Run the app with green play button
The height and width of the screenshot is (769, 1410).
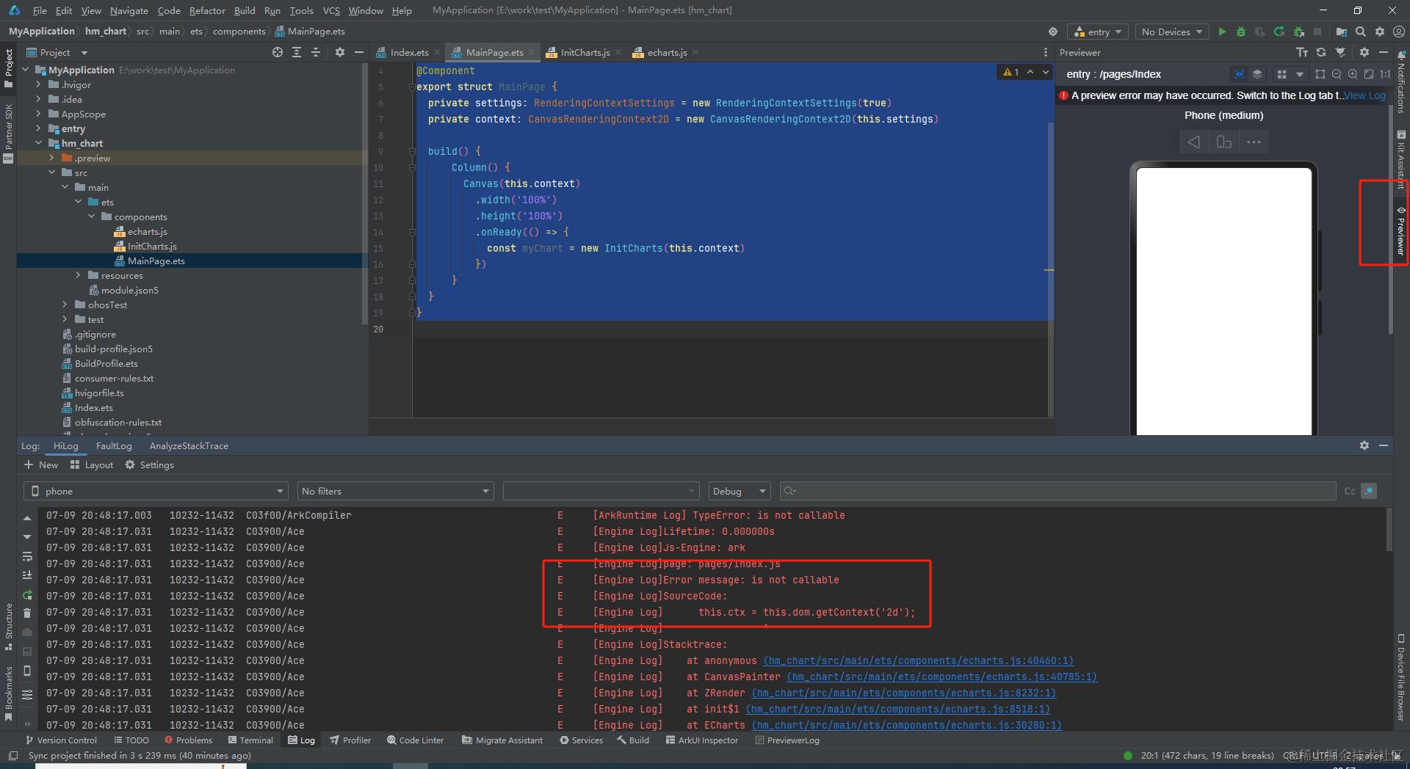(1222, 32)
